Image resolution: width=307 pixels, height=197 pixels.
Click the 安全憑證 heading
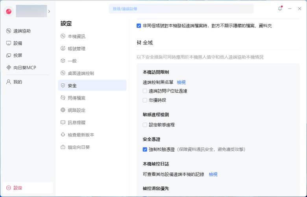pos(152,139)
